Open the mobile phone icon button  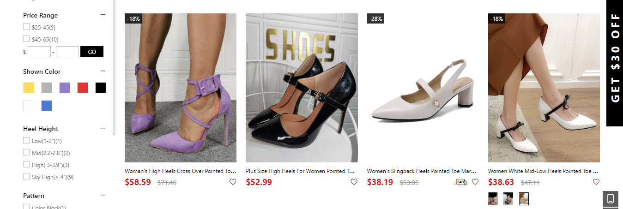tap(610, 199)
